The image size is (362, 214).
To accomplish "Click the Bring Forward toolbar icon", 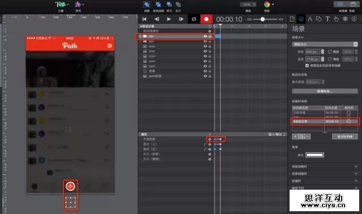I will tap(169, 5).
